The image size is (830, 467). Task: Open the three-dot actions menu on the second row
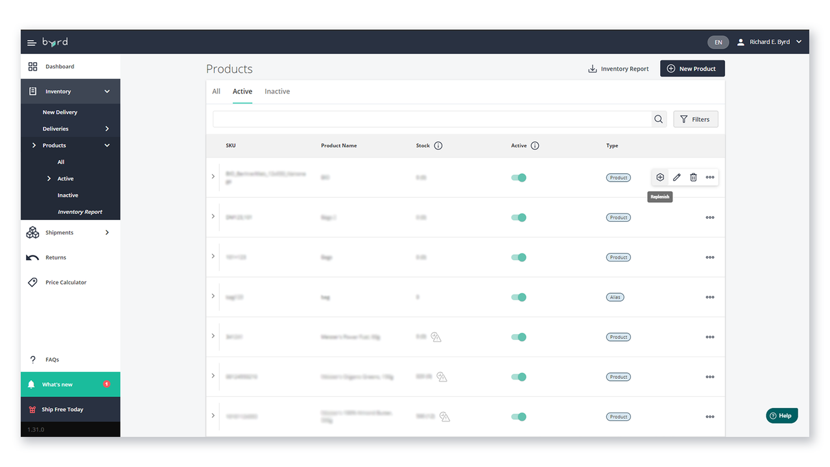(709, 217)
